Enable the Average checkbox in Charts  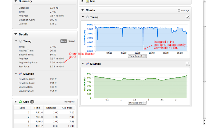179,11
